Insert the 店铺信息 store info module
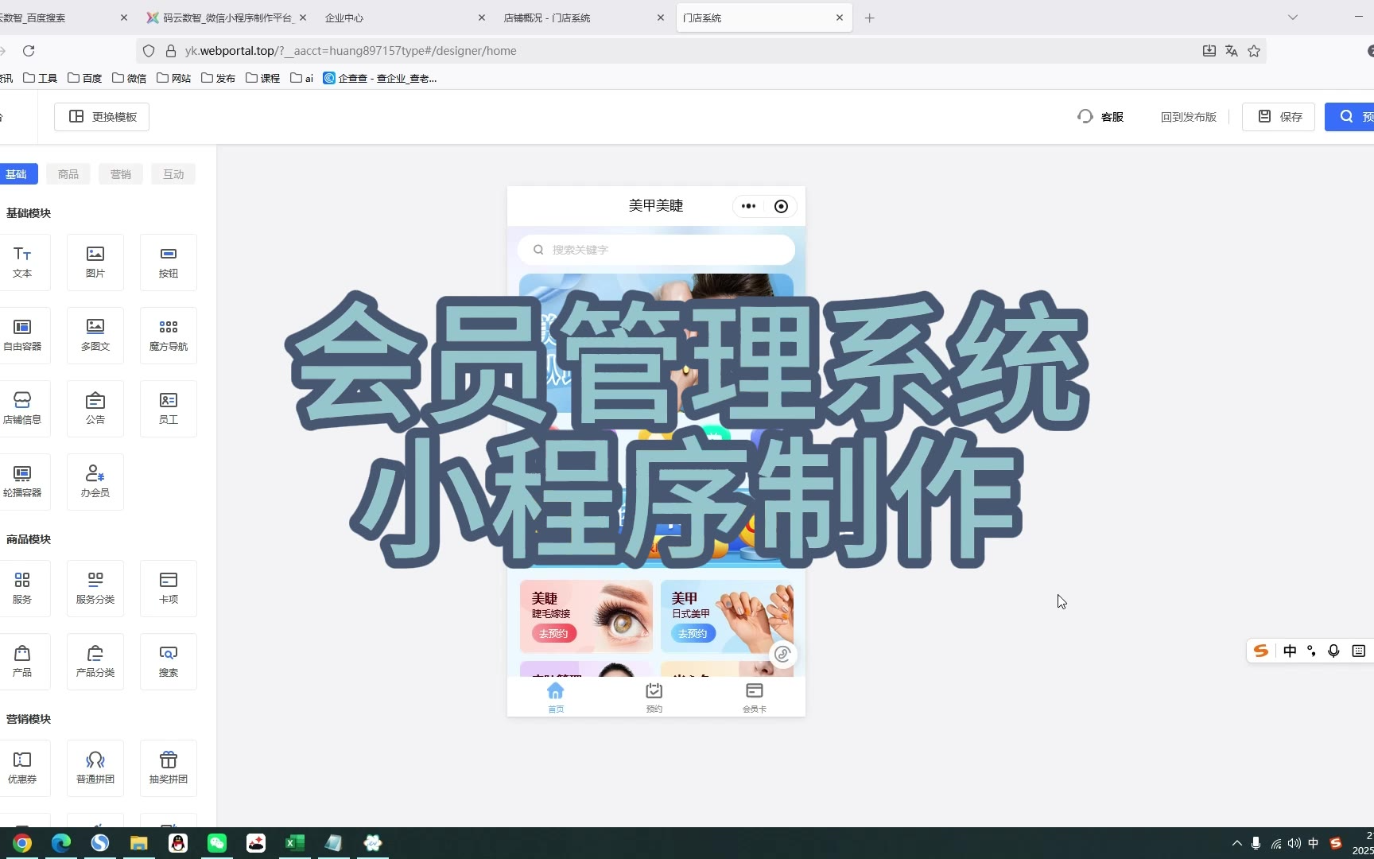Viewport: 1374px width, 859px height. (x=22, y=408)
